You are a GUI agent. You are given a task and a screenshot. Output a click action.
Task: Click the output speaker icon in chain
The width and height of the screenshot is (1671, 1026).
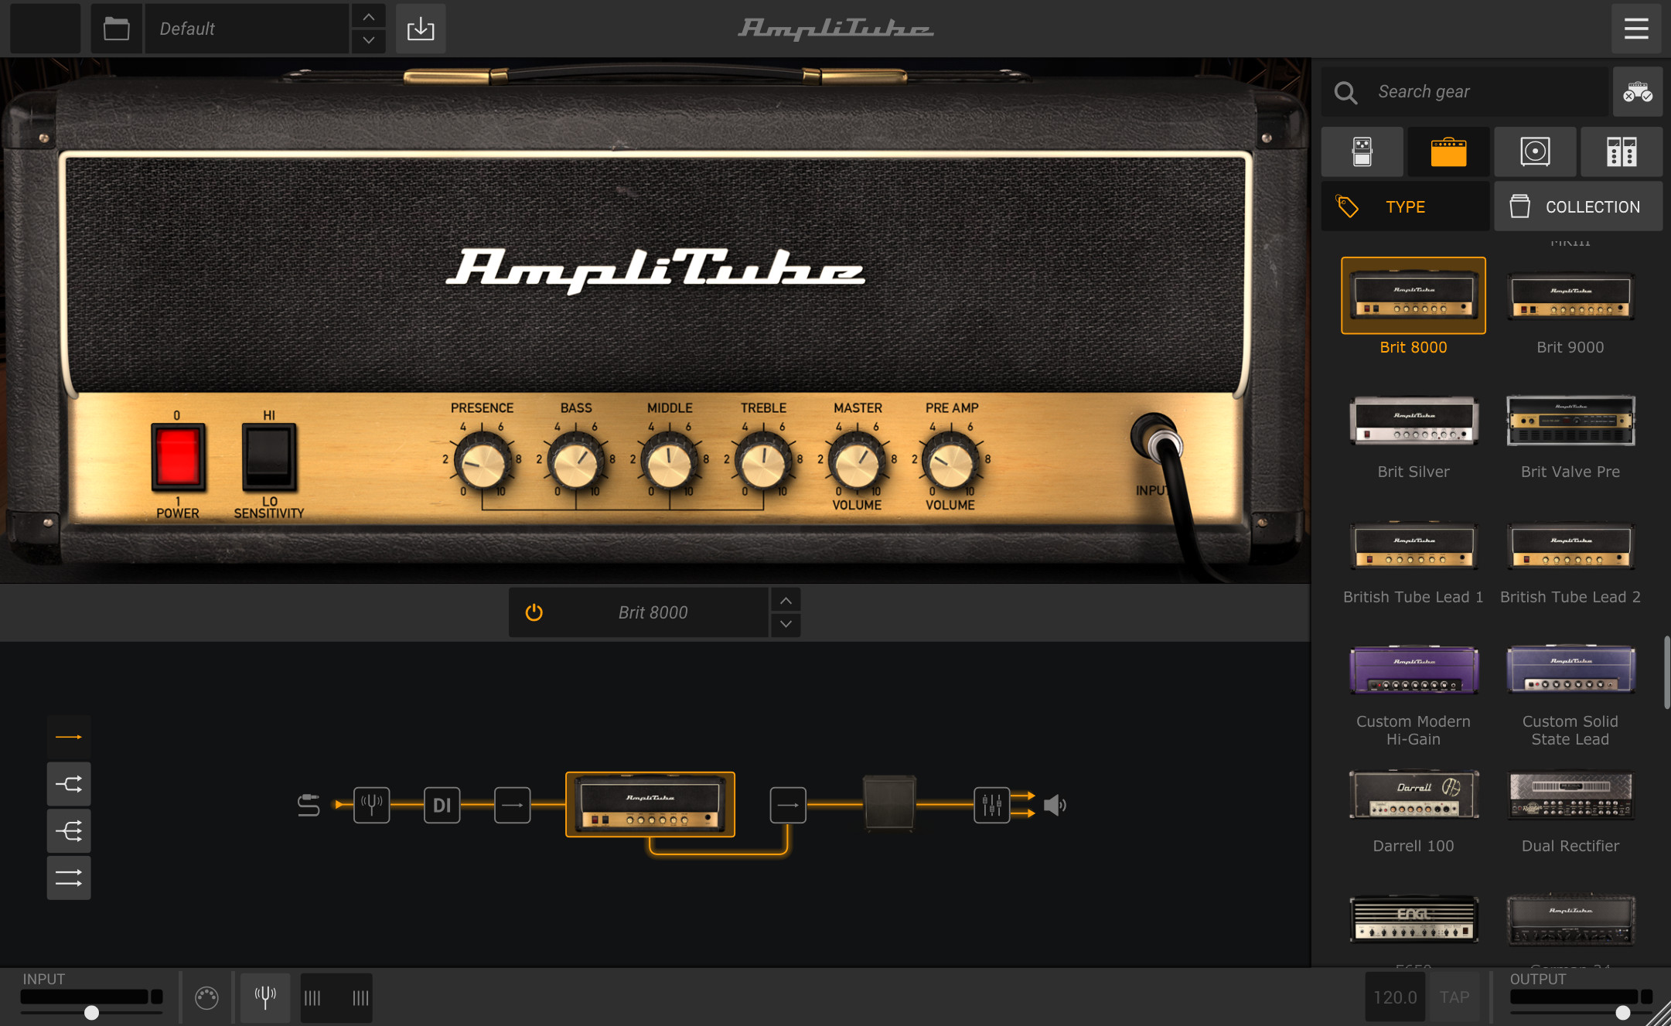click(1055, 805)
